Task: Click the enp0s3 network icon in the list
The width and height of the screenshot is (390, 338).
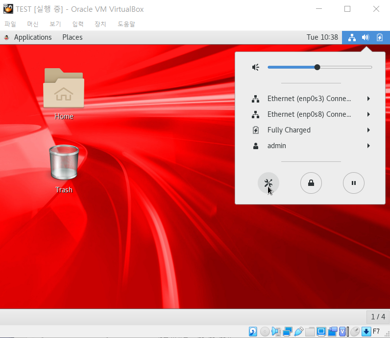Action: 255,99
